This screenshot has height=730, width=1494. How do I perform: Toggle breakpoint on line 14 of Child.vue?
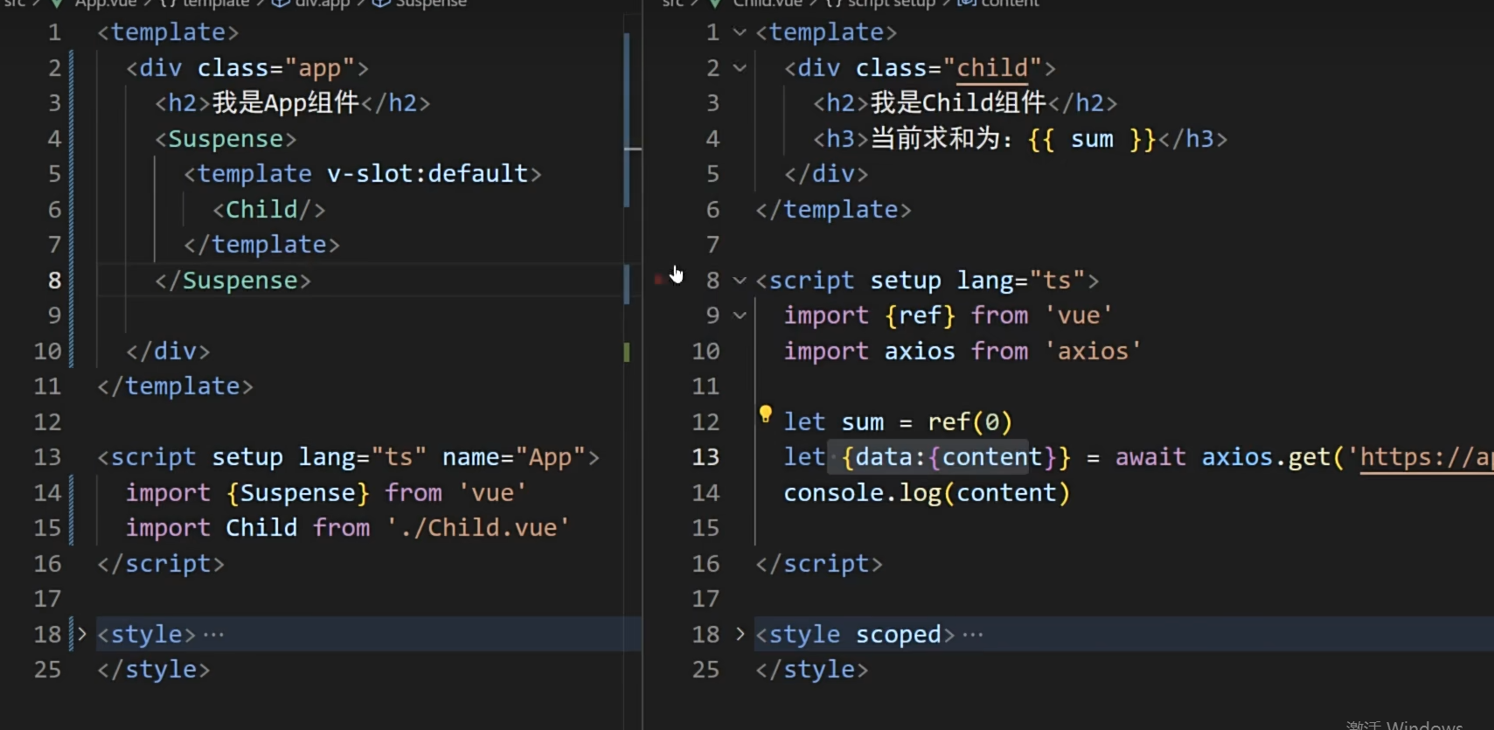pos(660,493)
